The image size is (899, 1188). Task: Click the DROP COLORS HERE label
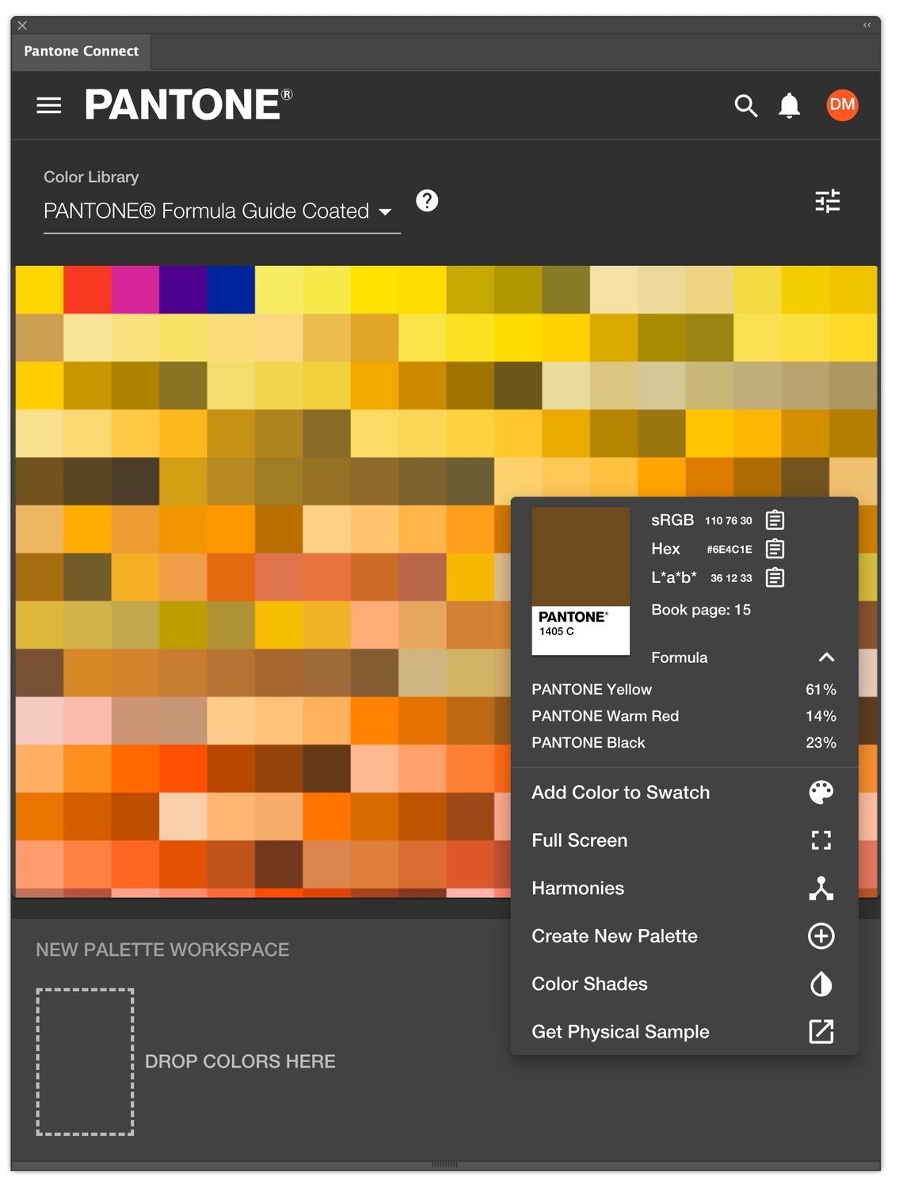pyautogui.click(x=240, y=1061)
